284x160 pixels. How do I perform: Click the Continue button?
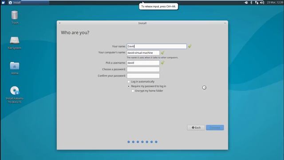[x=215, y=128]
